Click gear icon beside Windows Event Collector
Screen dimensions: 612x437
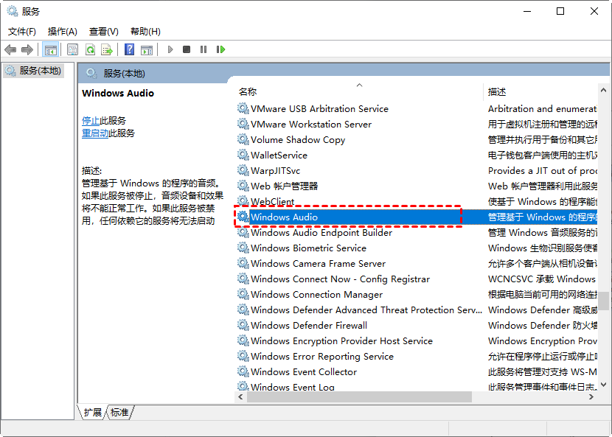tap(243, 371)
